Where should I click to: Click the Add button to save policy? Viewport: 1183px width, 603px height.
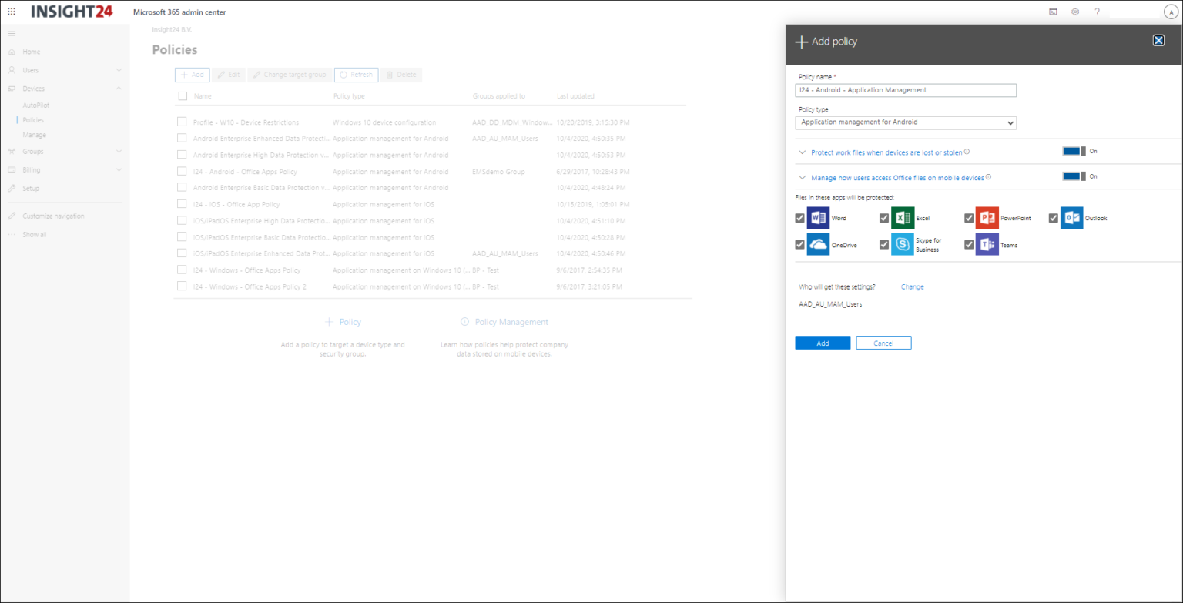coord(823,342)
